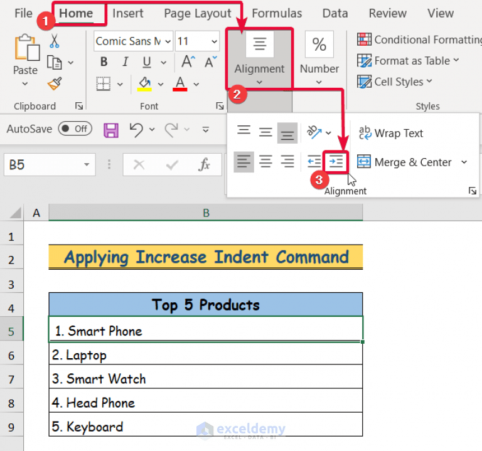This screenshot has width=482, height=451.
Task: Open Clipboard dialog launcher
Action: pos(79,106)
